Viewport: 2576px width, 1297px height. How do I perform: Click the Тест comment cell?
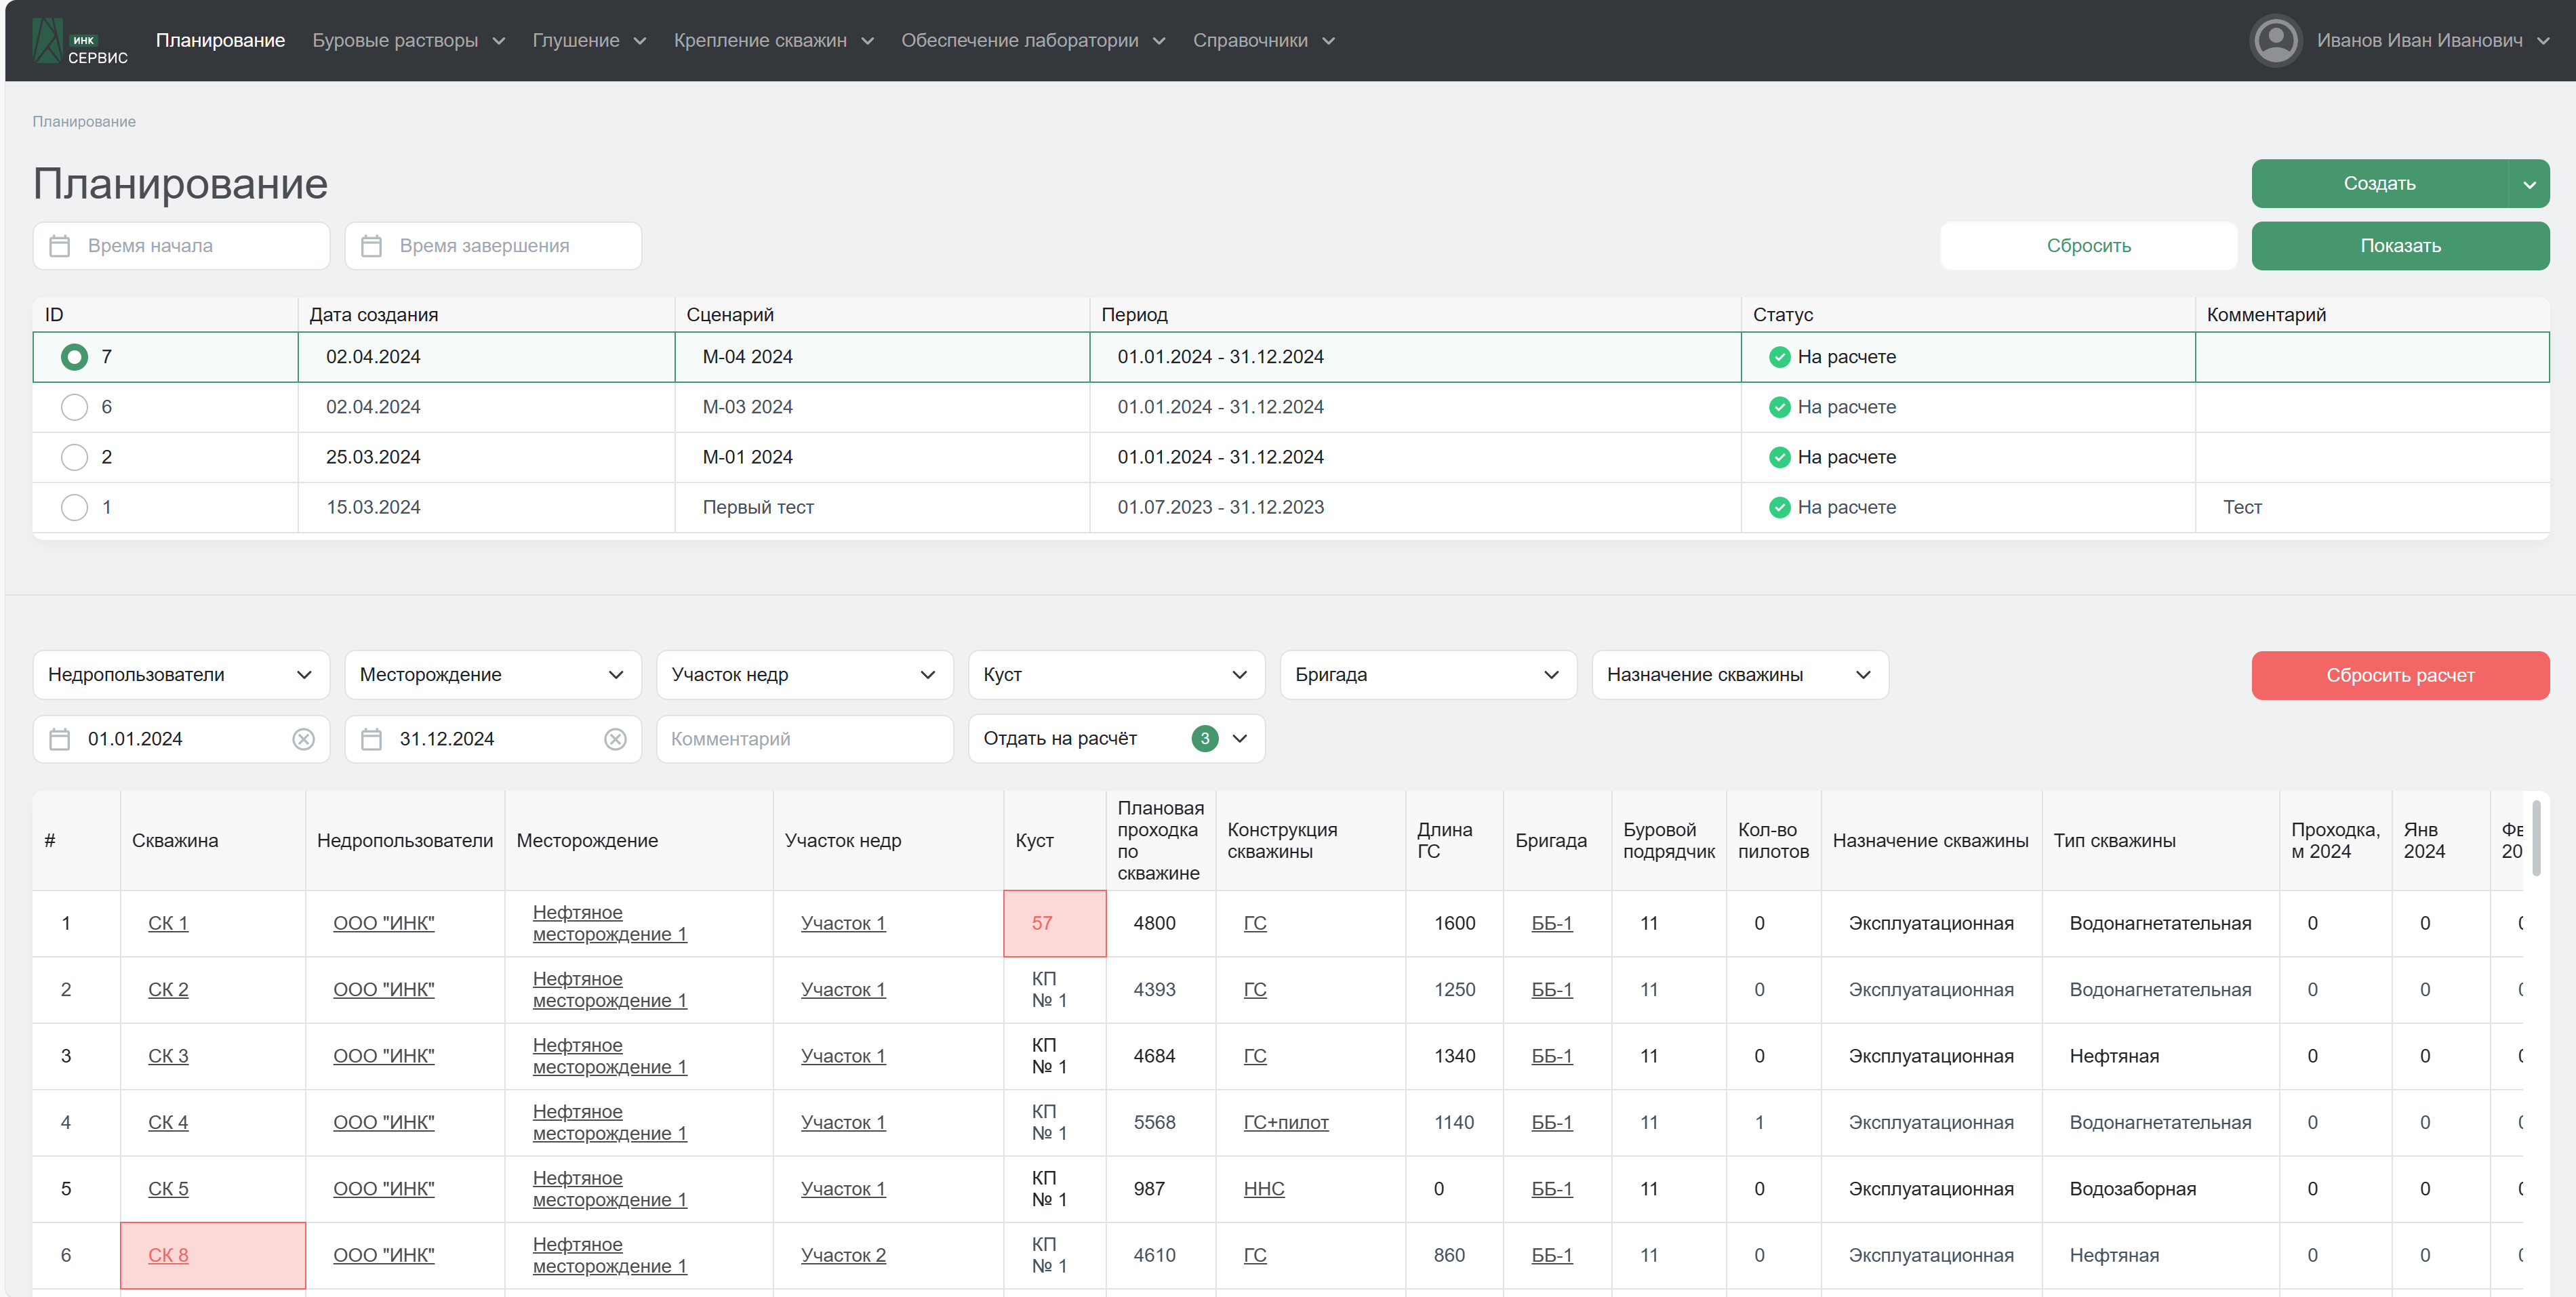pos(2372,507)
